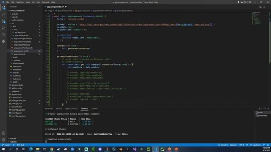Toggle the secondary side bar layout icon
The width and height of the screenshot is (271, 152).
coord(246,2)
